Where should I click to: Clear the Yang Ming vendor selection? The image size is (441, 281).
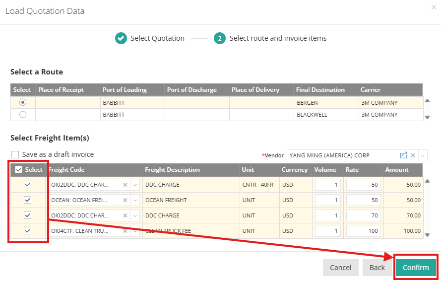413,155
